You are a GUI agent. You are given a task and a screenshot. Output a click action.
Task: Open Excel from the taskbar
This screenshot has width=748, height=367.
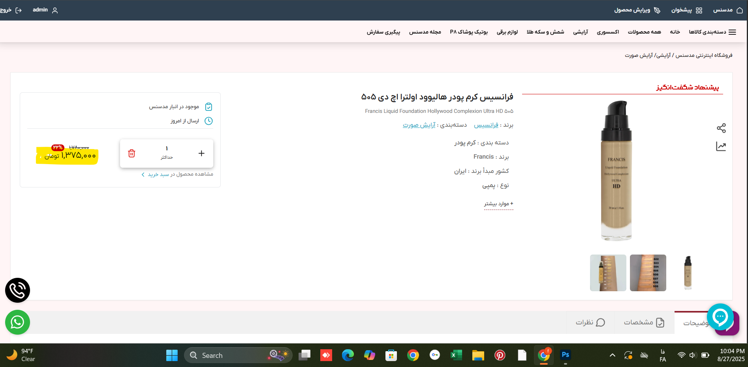pyautogui.click(x=456, y=355)
